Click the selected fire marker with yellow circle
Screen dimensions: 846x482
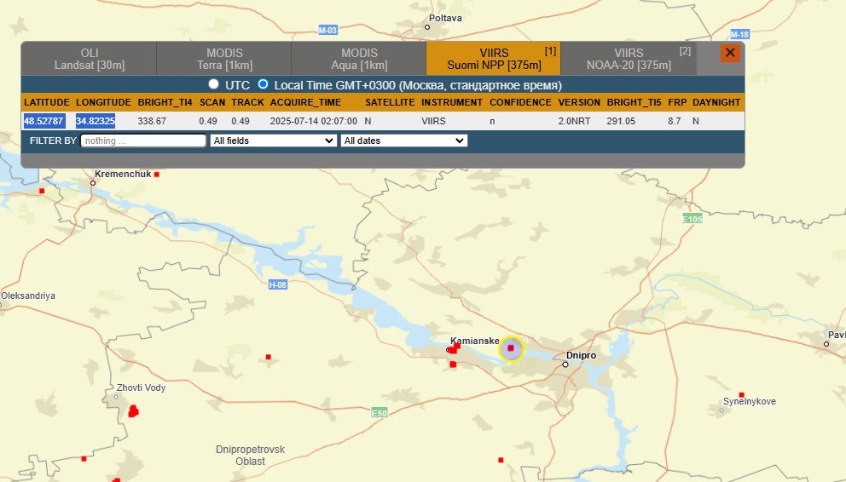coord(511,348)
